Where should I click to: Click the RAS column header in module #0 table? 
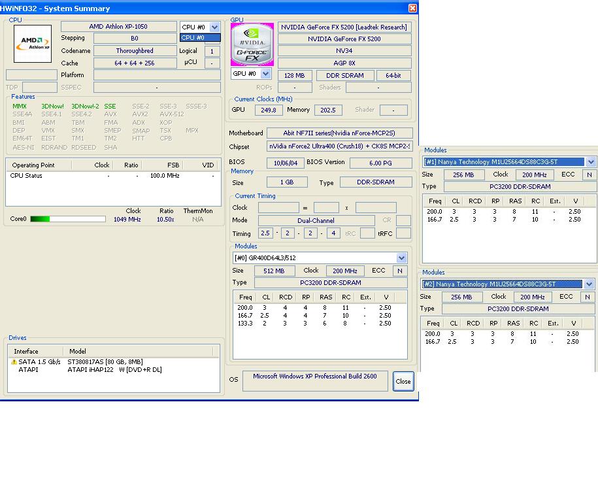[326, 297]
